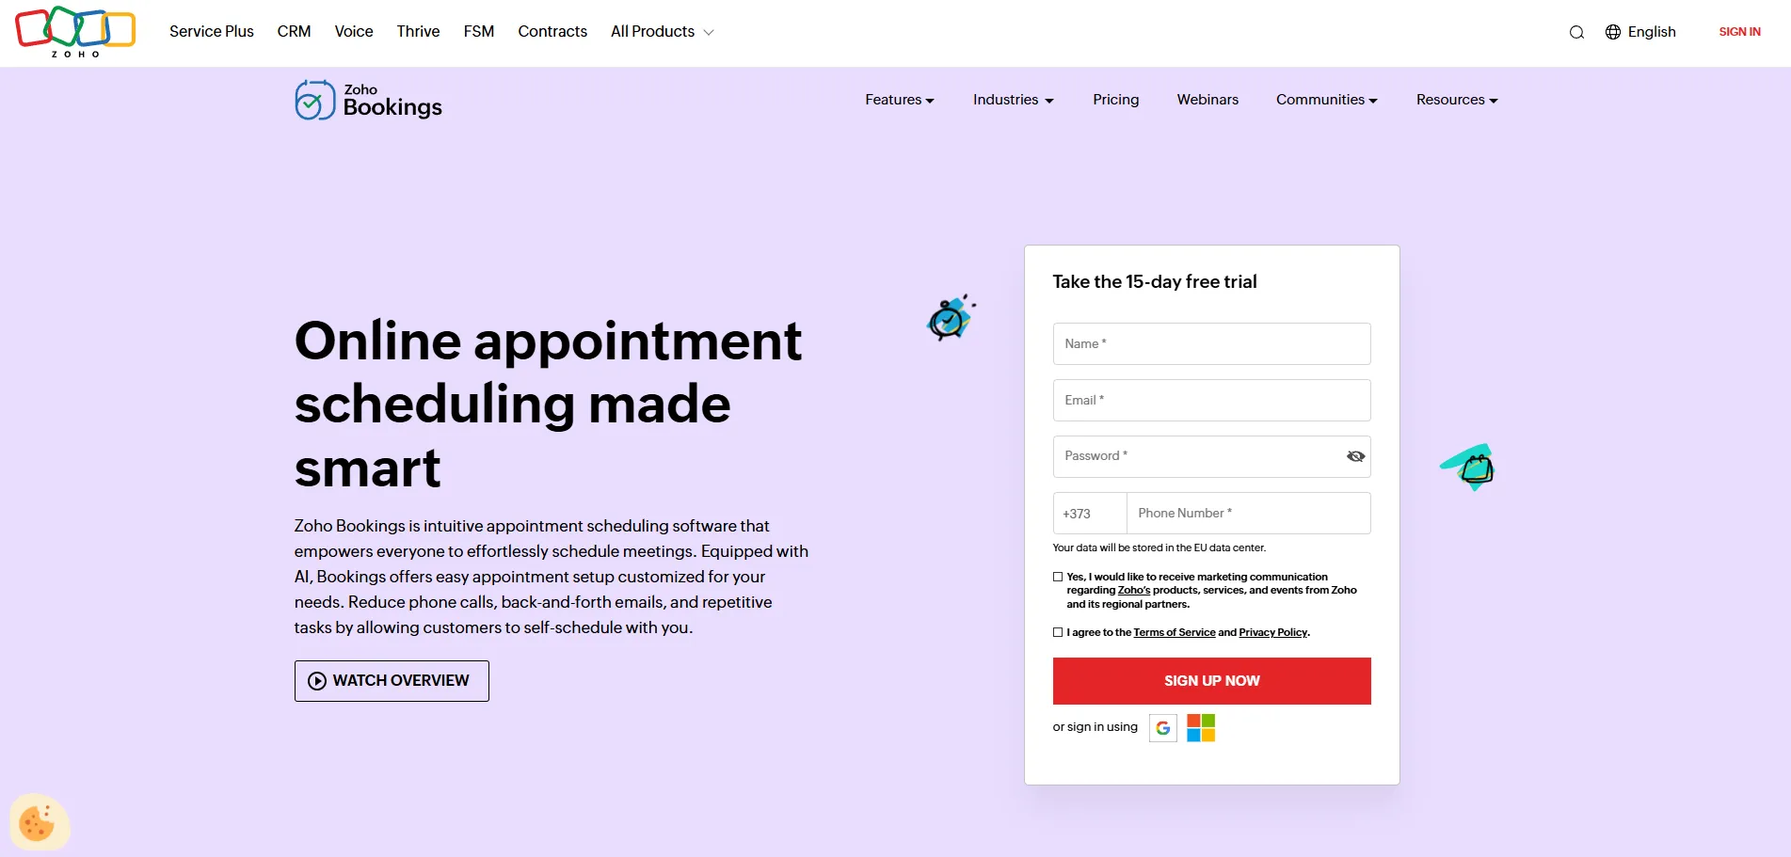The height and width of the screenshot is (857, 1791).
Task: Open the Privacy Policy link
Action: point(1272,632)
